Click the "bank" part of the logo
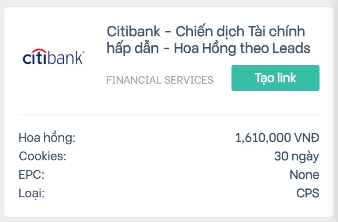The height and width of the screenshot is (222, 338). [65, 57]
